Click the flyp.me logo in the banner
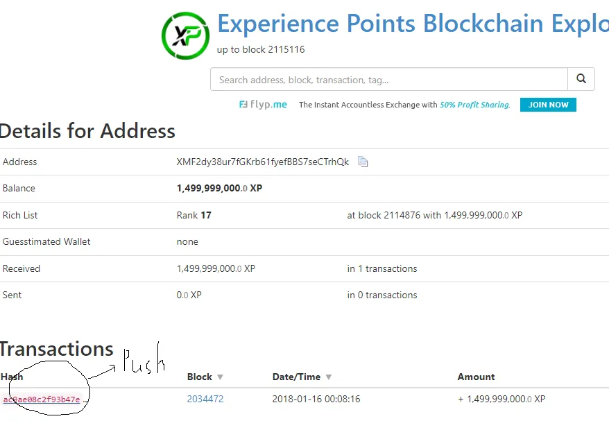Viewport: 609px width, 421px height. click(263, 105)
